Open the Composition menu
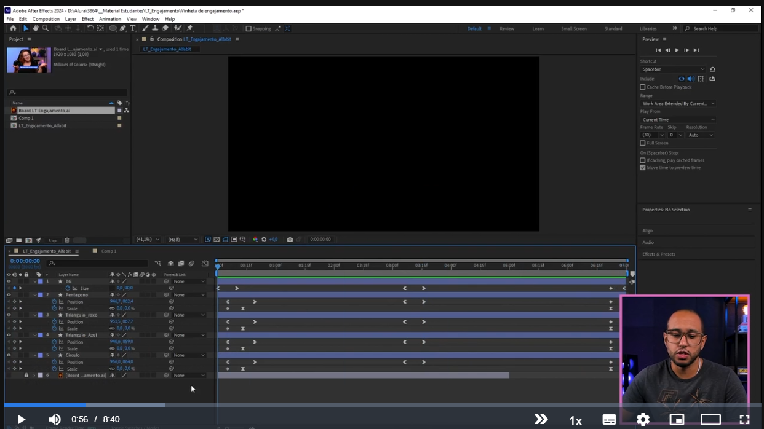This screenshot has width=764, height=429. coord(46,19)
